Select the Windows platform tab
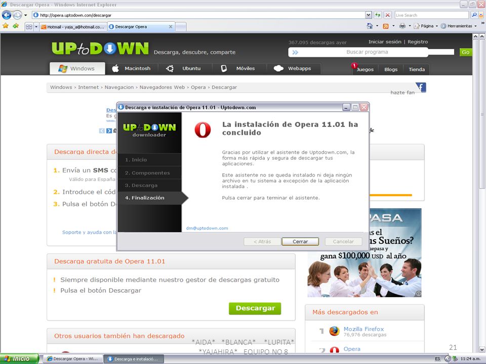486x364 pixels. pos(77,68)
